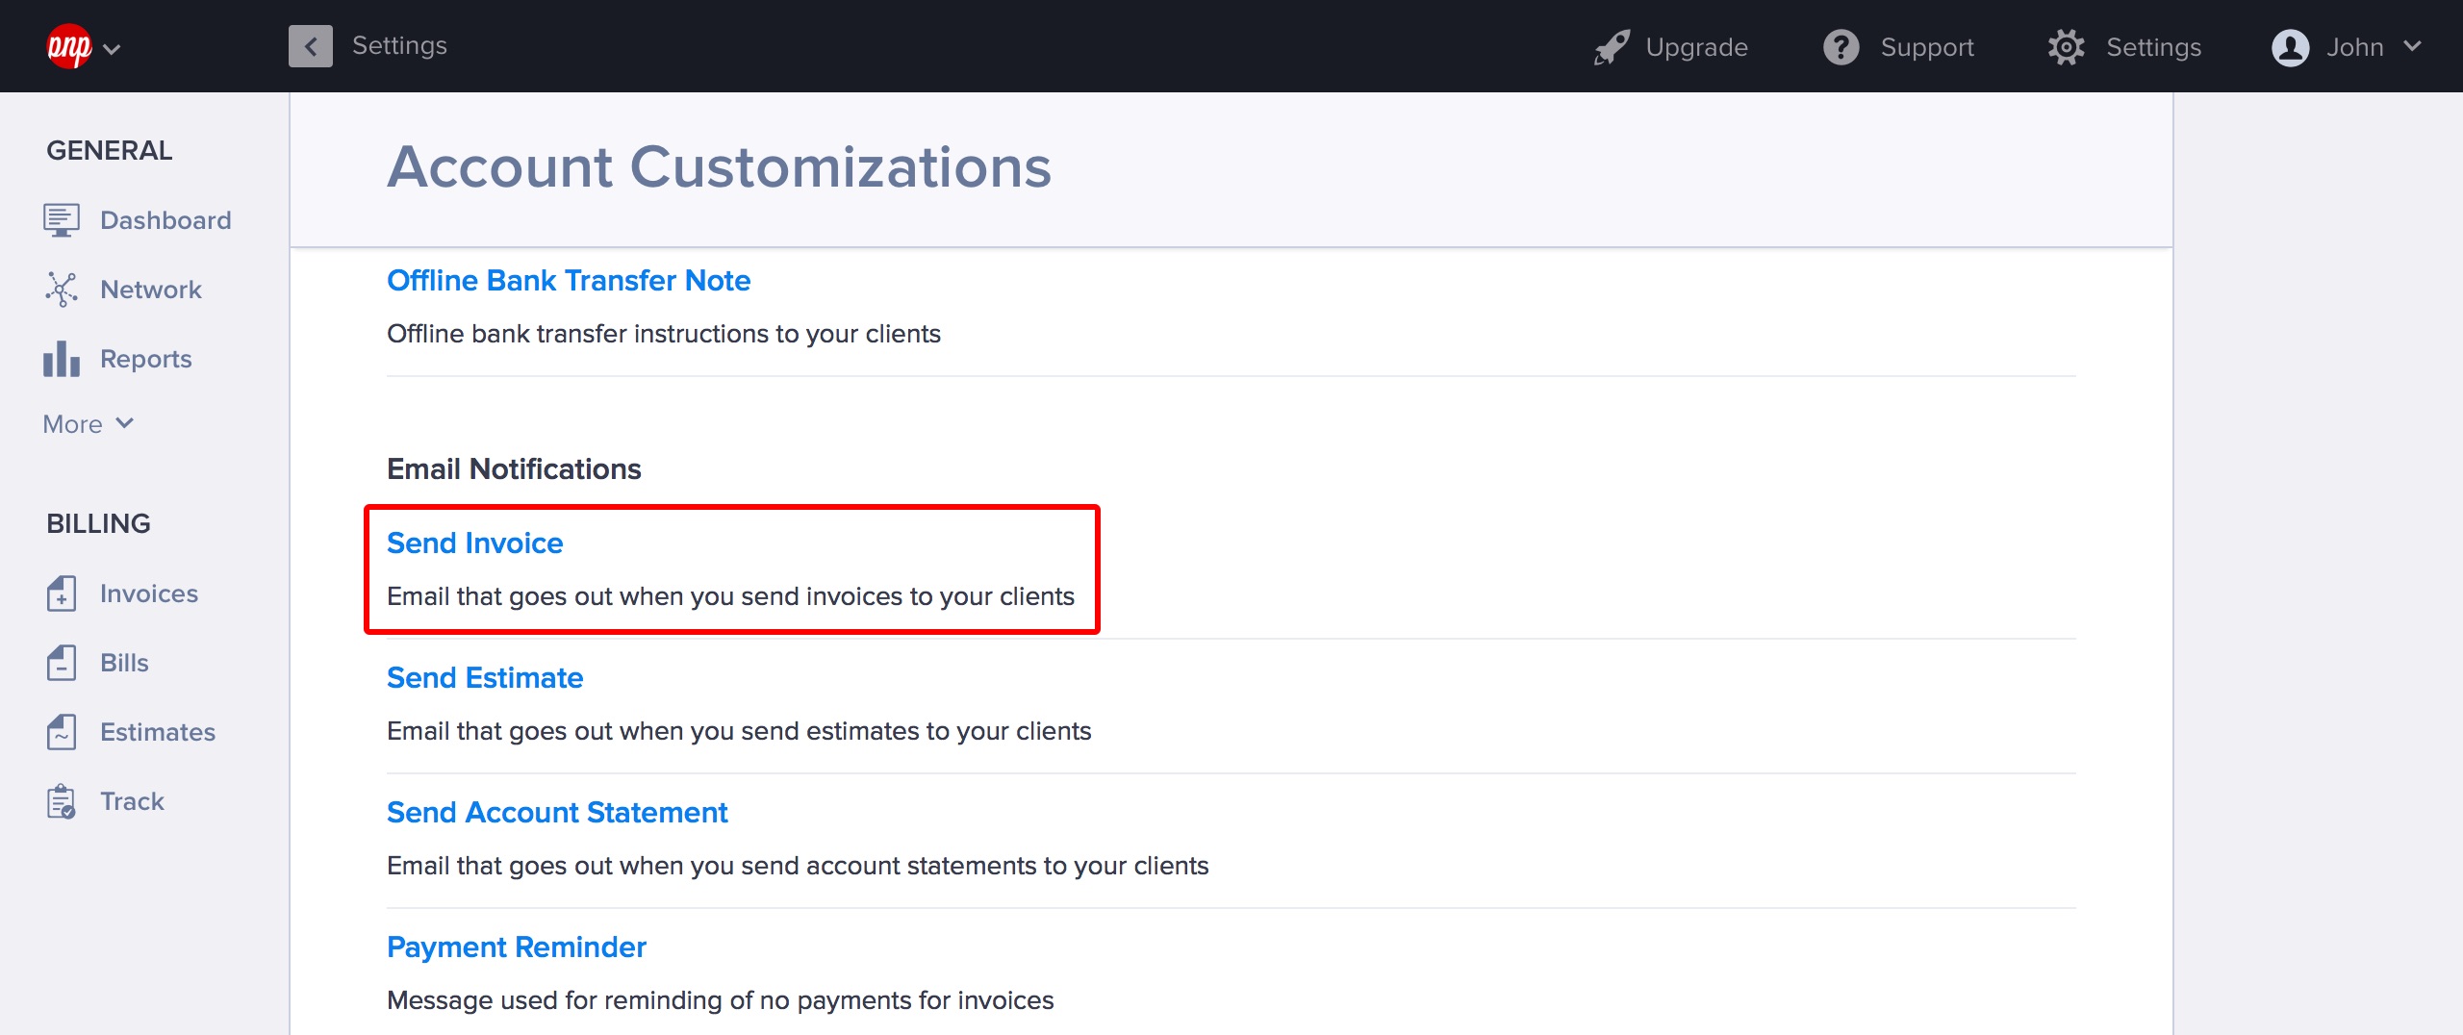
Task: Go to Invoices in the Billing menu
Action: click(149, 593)
